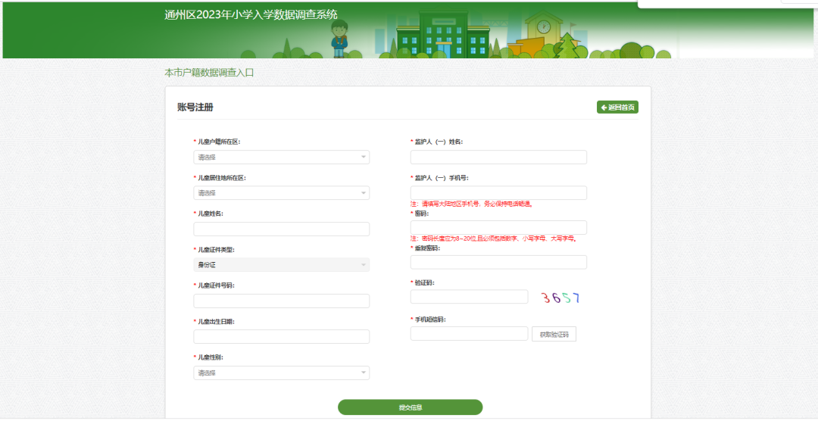
Task: Click the 密码 input field
Action: click(x=498, y=227)
